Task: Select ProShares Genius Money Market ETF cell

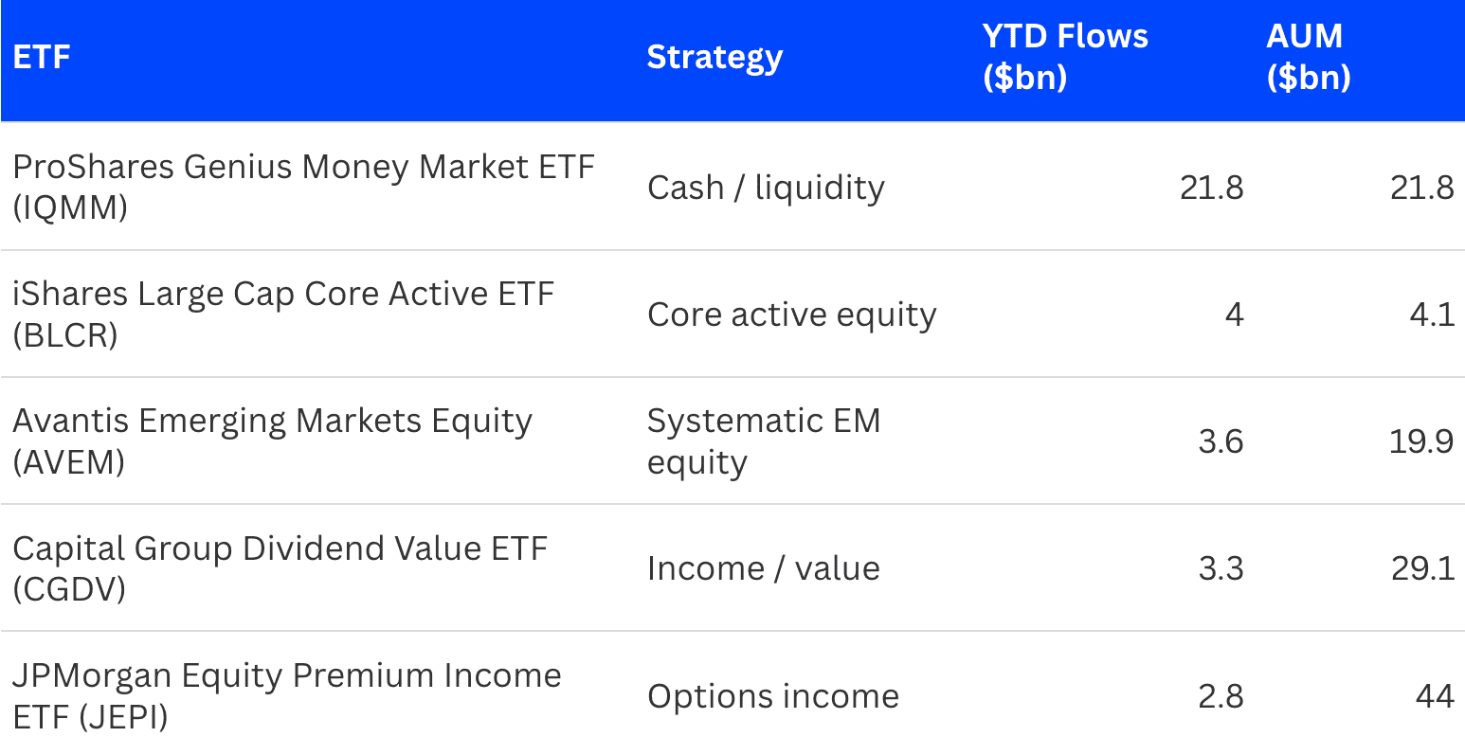Action: [x=303, y=187]
